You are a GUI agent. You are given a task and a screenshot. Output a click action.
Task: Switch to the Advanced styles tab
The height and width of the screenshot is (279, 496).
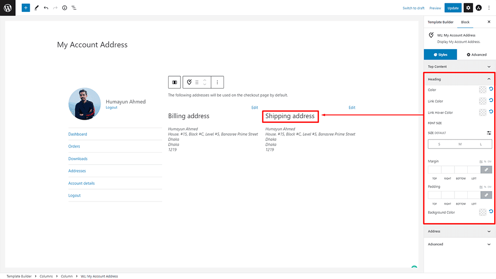477,54
